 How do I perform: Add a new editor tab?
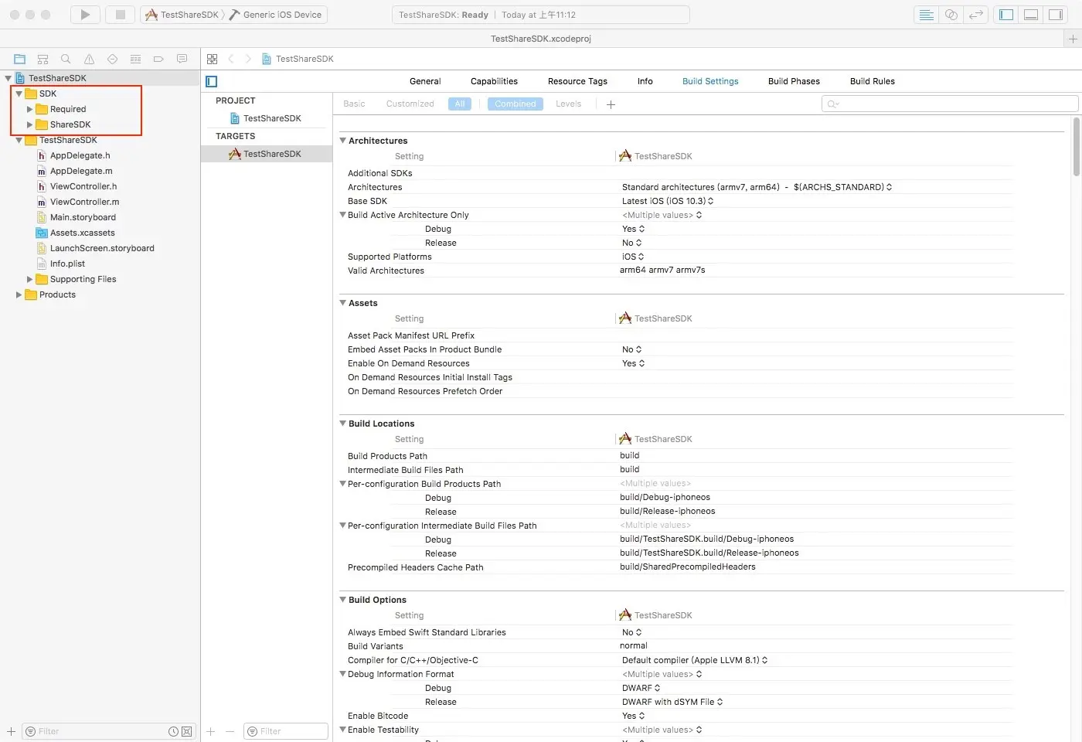point(1073,39)
